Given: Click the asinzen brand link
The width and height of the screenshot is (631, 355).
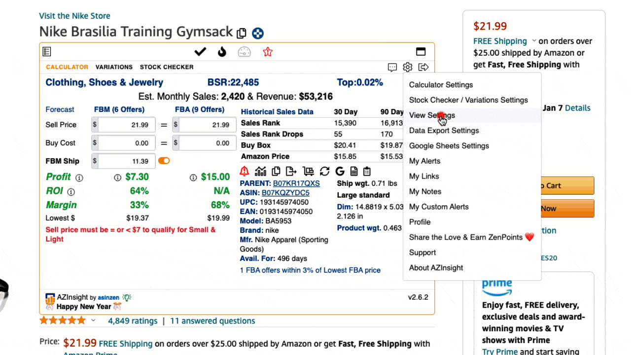Looking at the screenshot, I should pyautogui.click(x=109, y=297).
